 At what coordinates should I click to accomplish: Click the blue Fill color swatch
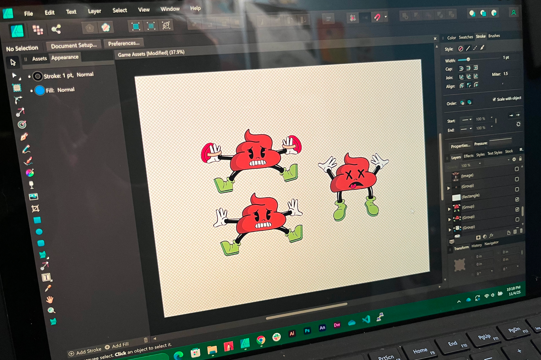tap(40, 90)
